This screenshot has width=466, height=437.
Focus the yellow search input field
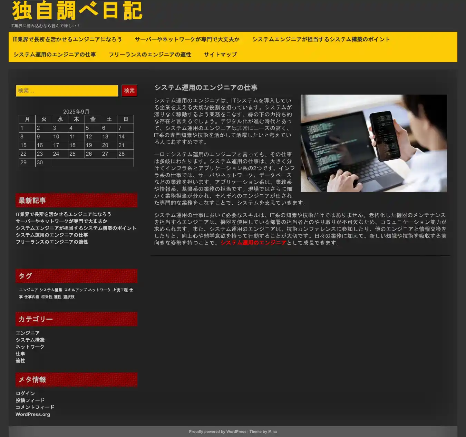(67, 91)
